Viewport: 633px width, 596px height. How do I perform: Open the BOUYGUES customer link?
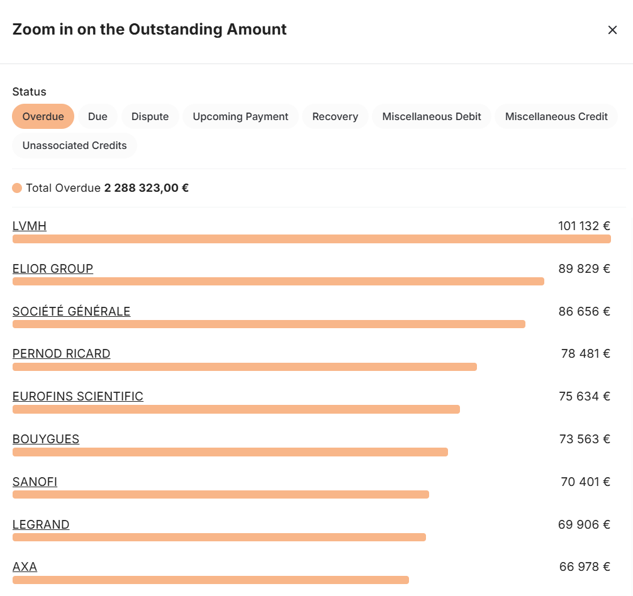(46, 439)
